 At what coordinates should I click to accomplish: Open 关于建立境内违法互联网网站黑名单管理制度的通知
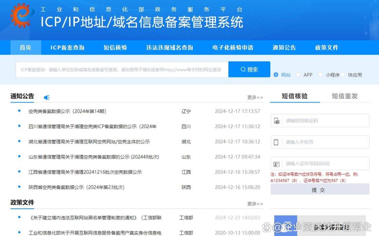(x=95, y=218)
